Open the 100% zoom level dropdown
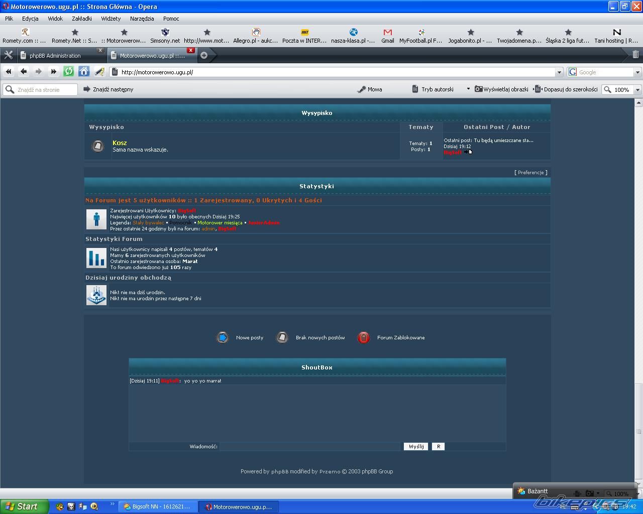Viewport: 643px width, 514px height. point(637,90)
